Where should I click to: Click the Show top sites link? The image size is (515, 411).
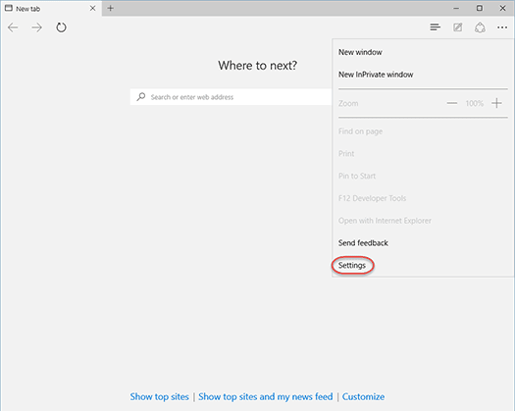159,396
